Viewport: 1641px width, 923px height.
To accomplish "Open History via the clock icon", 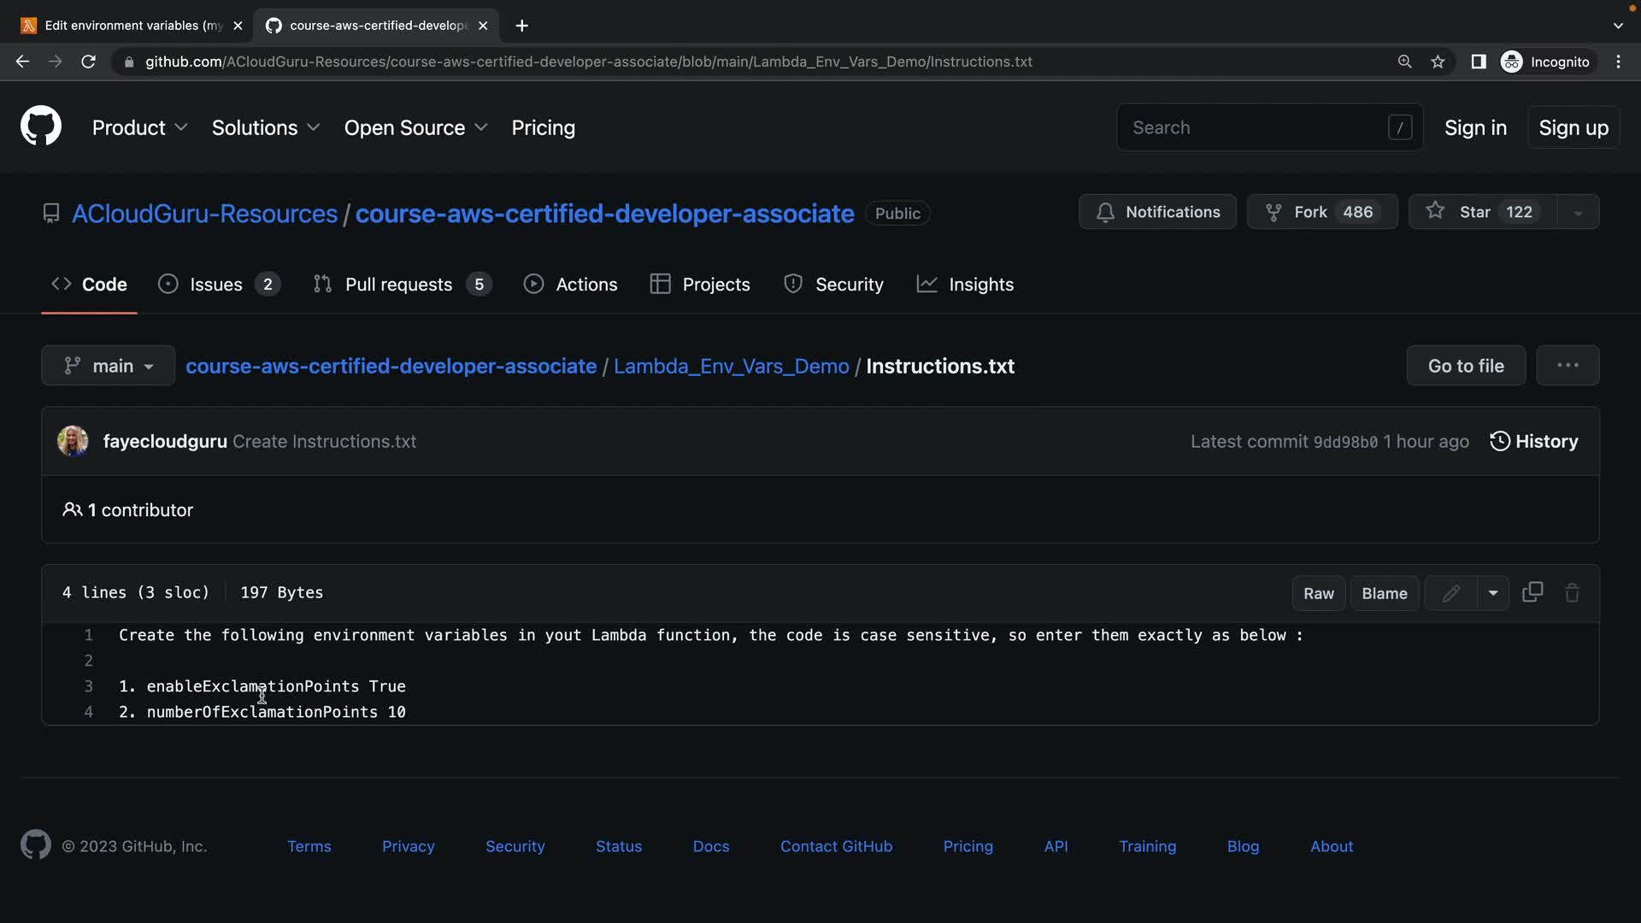I will 1499,441.
